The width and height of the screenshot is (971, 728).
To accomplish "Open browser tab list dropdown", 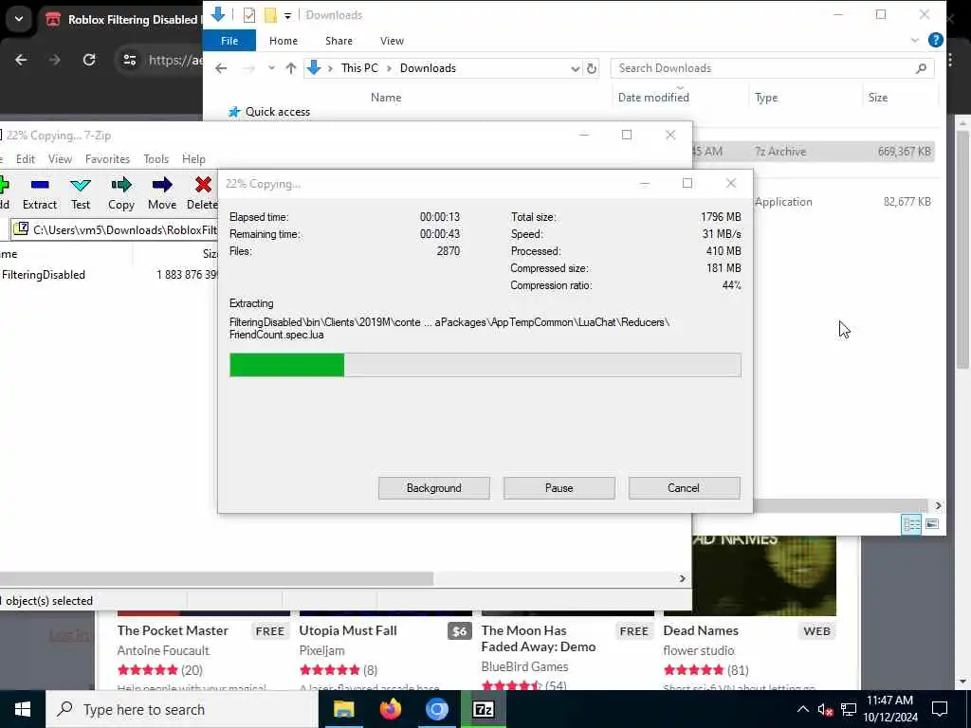I will click(19, 19).
